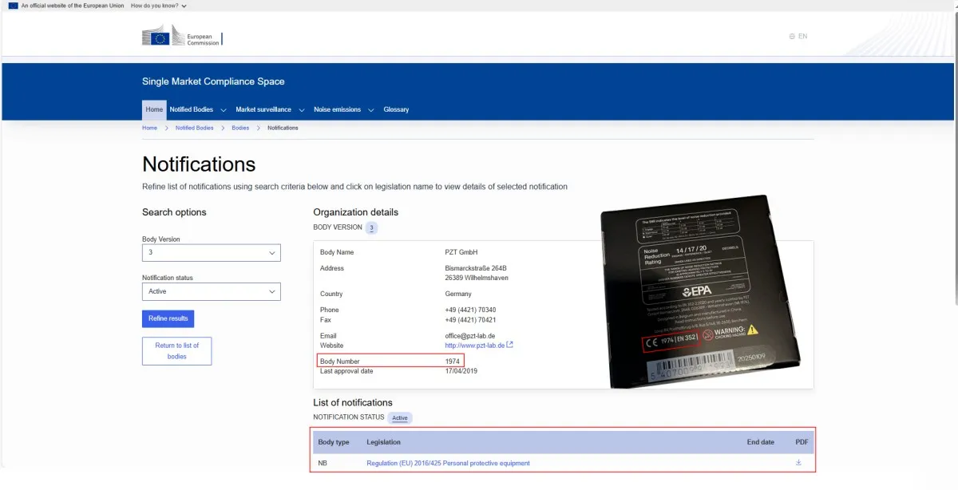Go to the Home navigation tab
This screenshot has height=490, width=958.
click(x=154, y=109)
